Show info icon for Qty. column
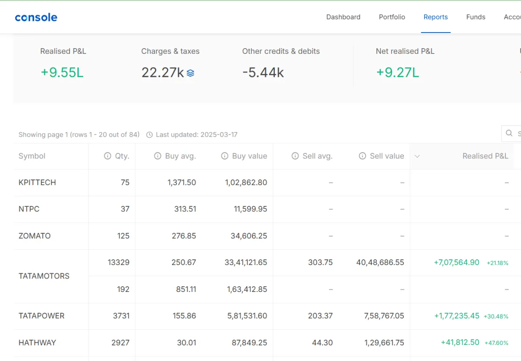This screenshot has height=361, width=521. (107, 156)
